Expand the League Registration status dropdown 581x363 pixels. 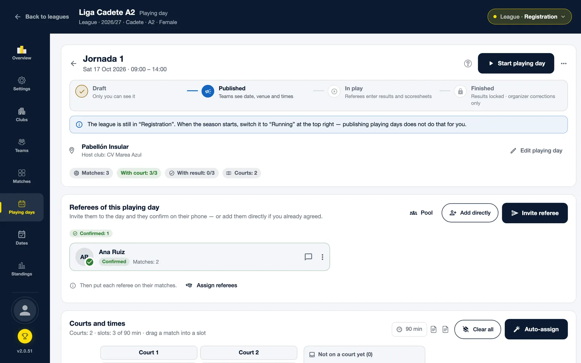point(529,17)
